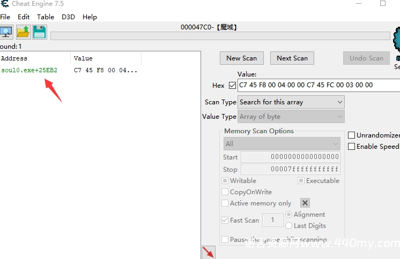
Task: Select the Last Digits radio button
Action: 288,226
